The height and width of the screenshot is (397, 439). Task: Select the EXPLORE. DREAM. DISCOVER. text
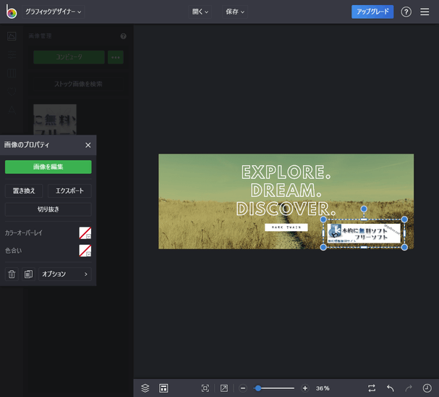(x=286, y=191)
